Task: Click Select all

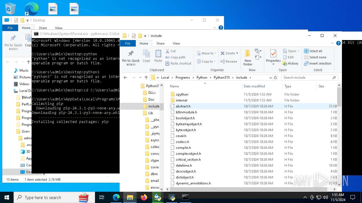Action: click(x=313, y=51)
